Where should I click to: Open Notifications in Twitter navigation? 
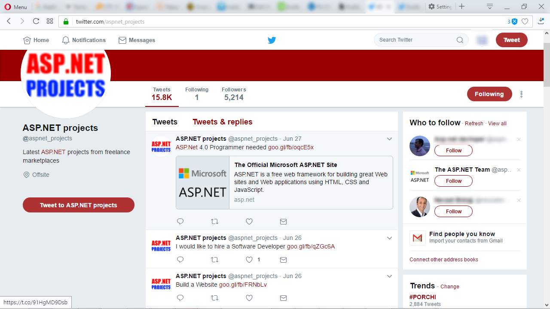84,40
